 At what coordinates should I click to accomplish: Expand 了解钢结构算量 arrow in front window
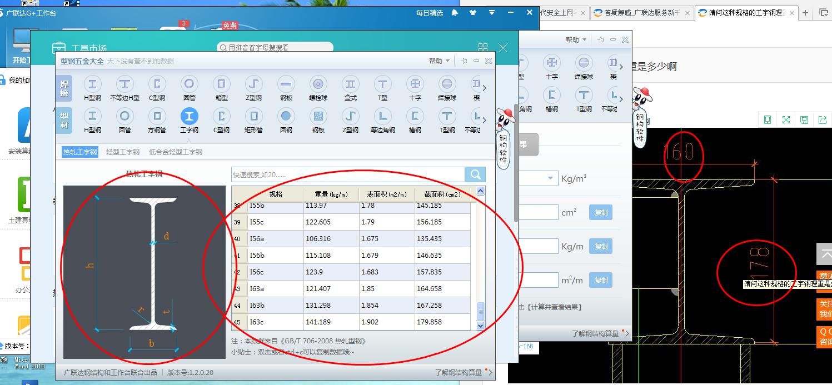click(490, 372)
